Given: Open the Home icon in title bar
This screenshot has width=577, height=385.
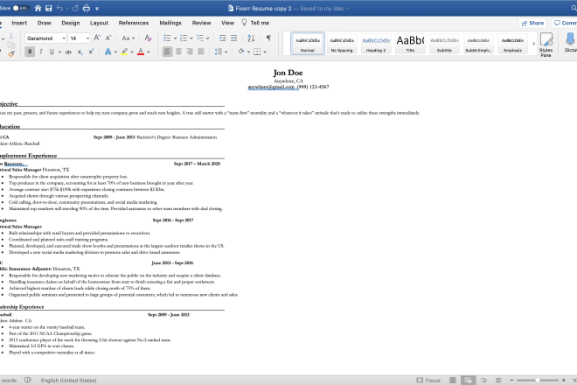Looking at the screenshot, I should tap(38, 8).
